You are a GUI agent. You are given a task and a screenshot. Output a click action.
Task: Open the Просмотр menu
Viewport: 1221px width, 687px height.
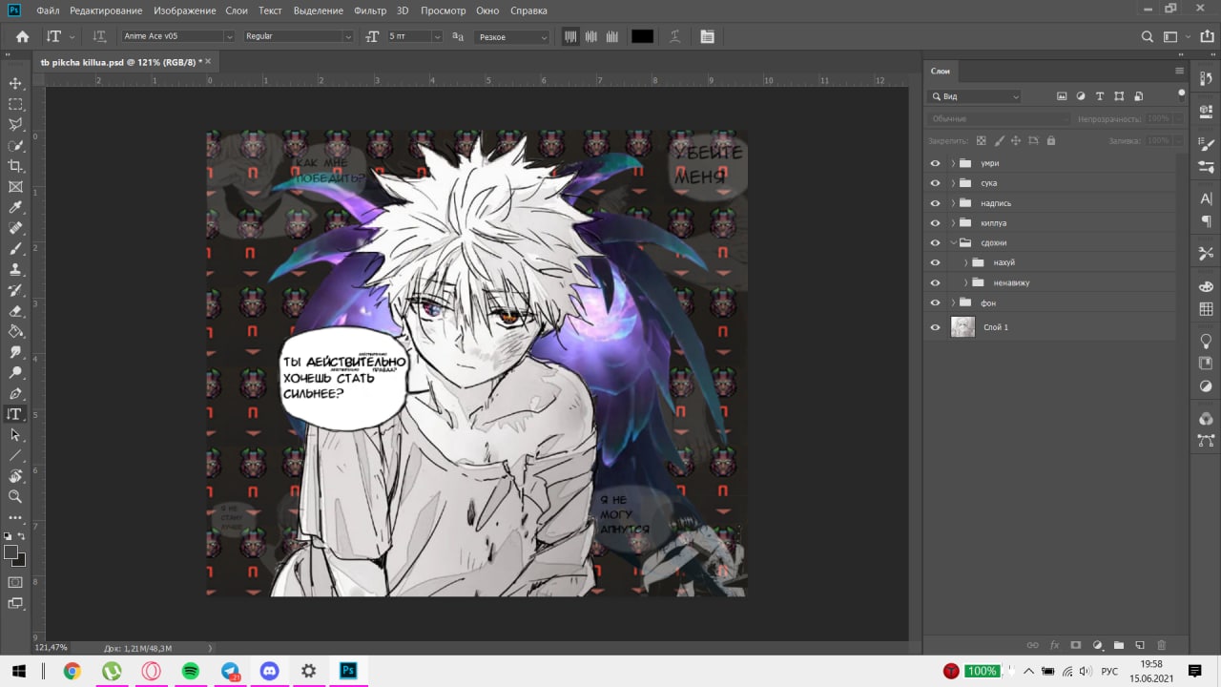point(444,10)
